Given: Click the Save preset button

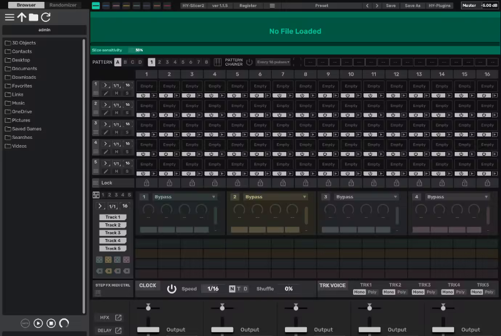Looking at the screenshot, I should coord(391,6).
